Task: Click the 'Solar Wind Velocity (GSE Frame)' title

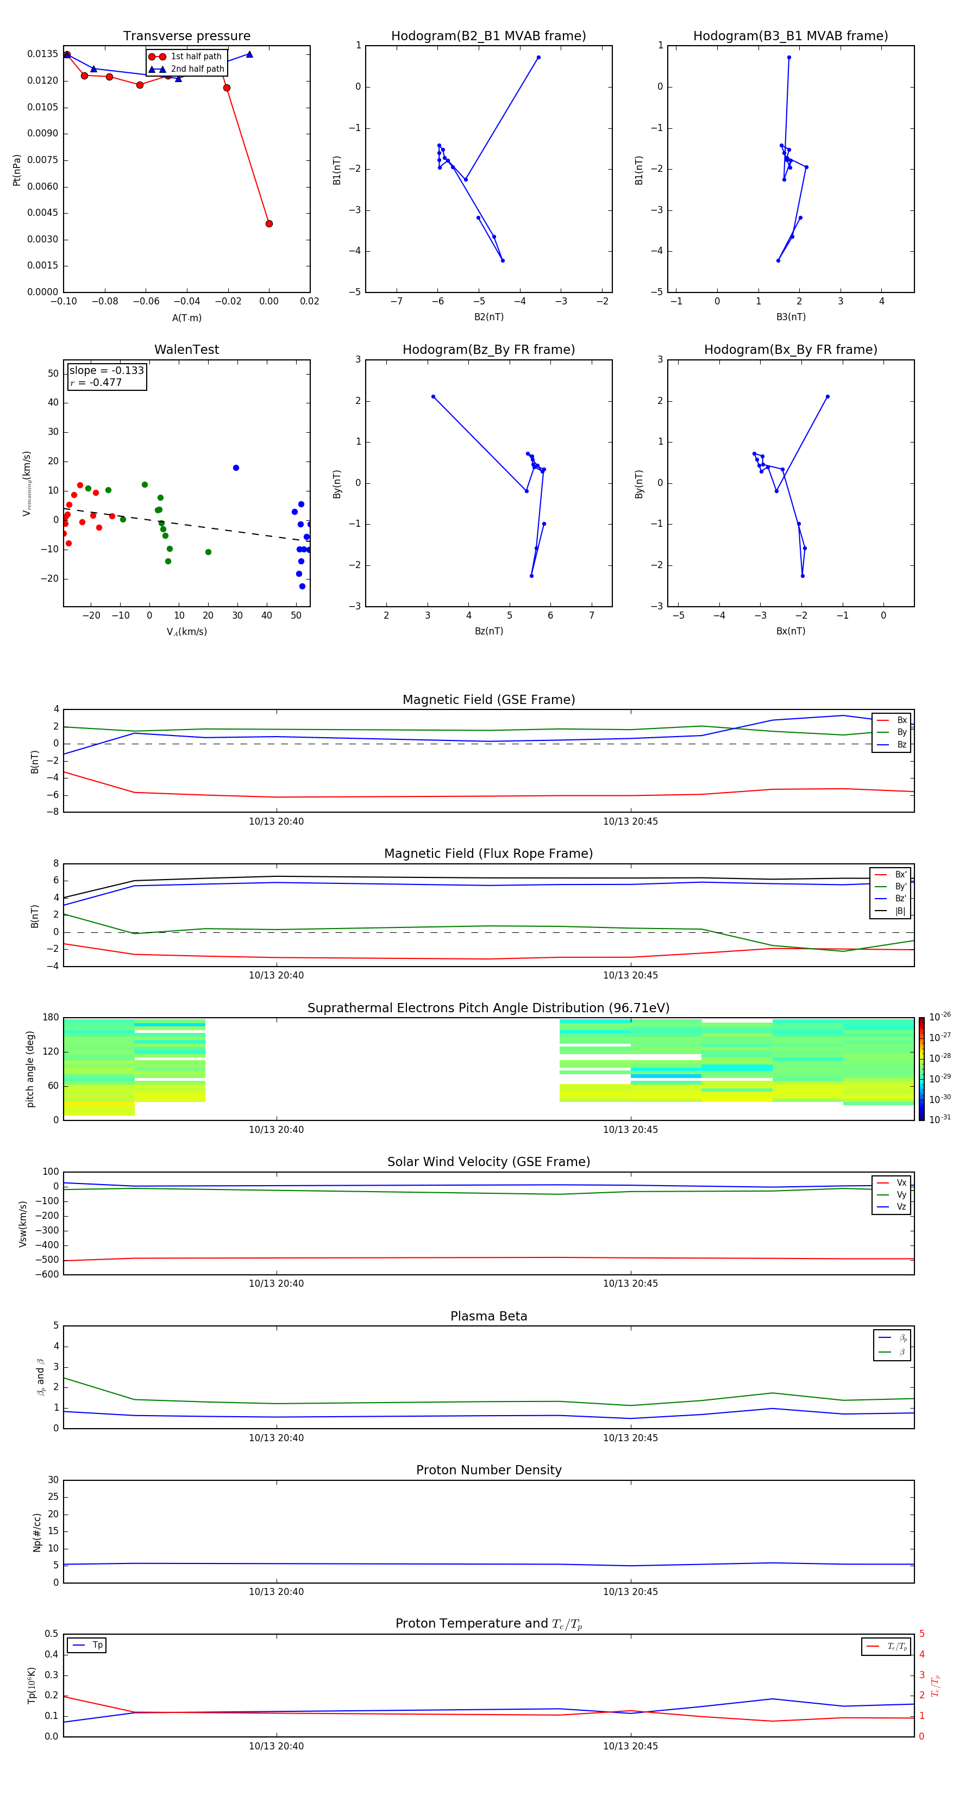Action: point(488,1162)
